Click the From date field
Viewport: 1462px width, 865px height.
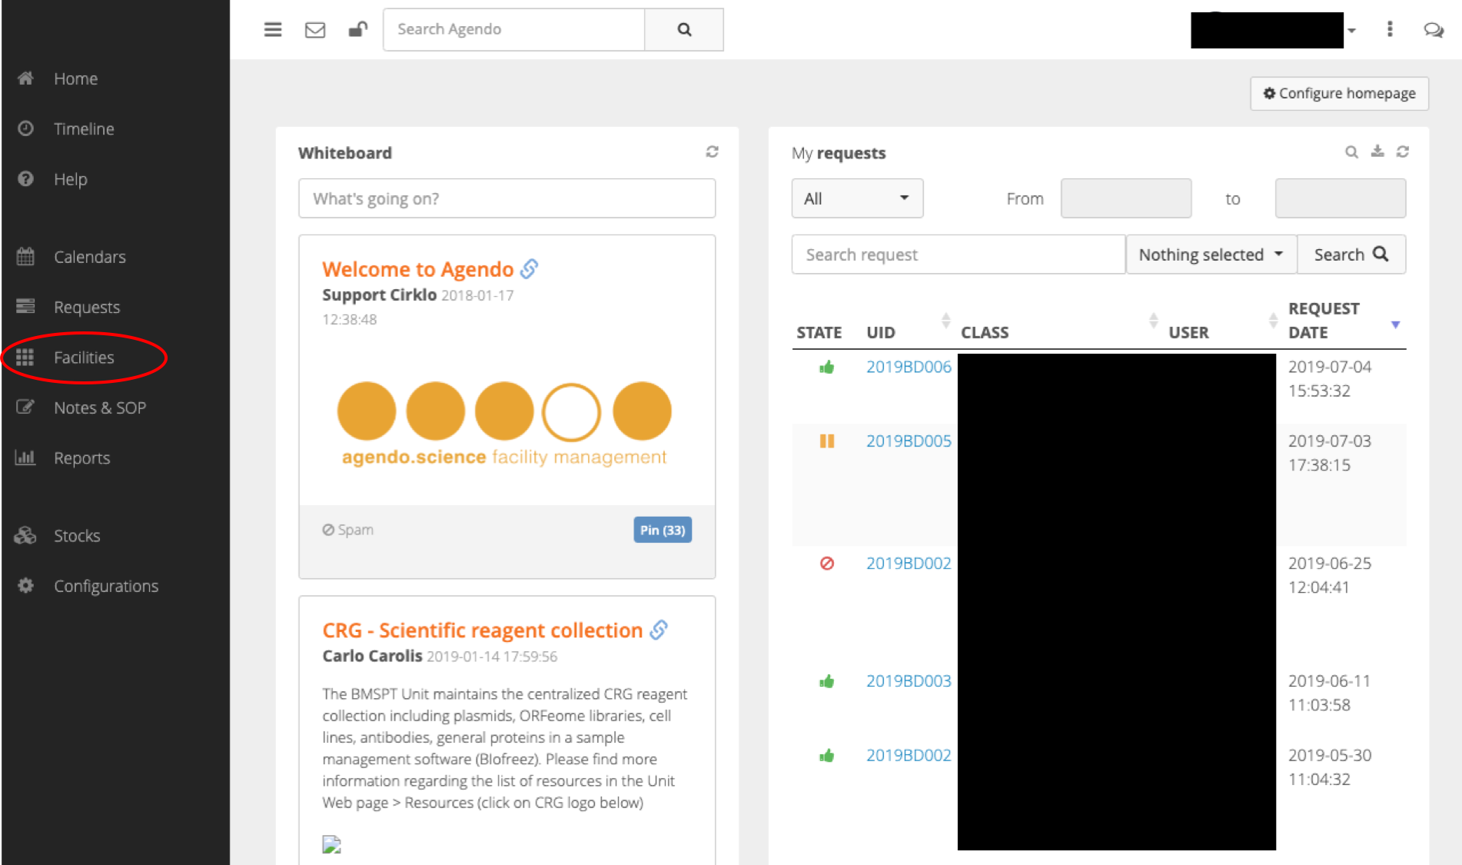[1126, 198]
